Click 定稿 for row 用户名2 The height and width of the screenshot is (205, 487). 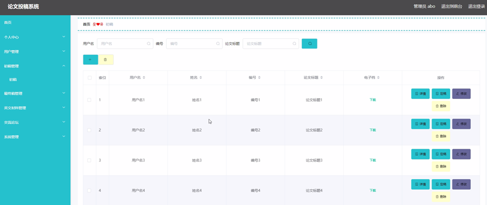point(441,124)
